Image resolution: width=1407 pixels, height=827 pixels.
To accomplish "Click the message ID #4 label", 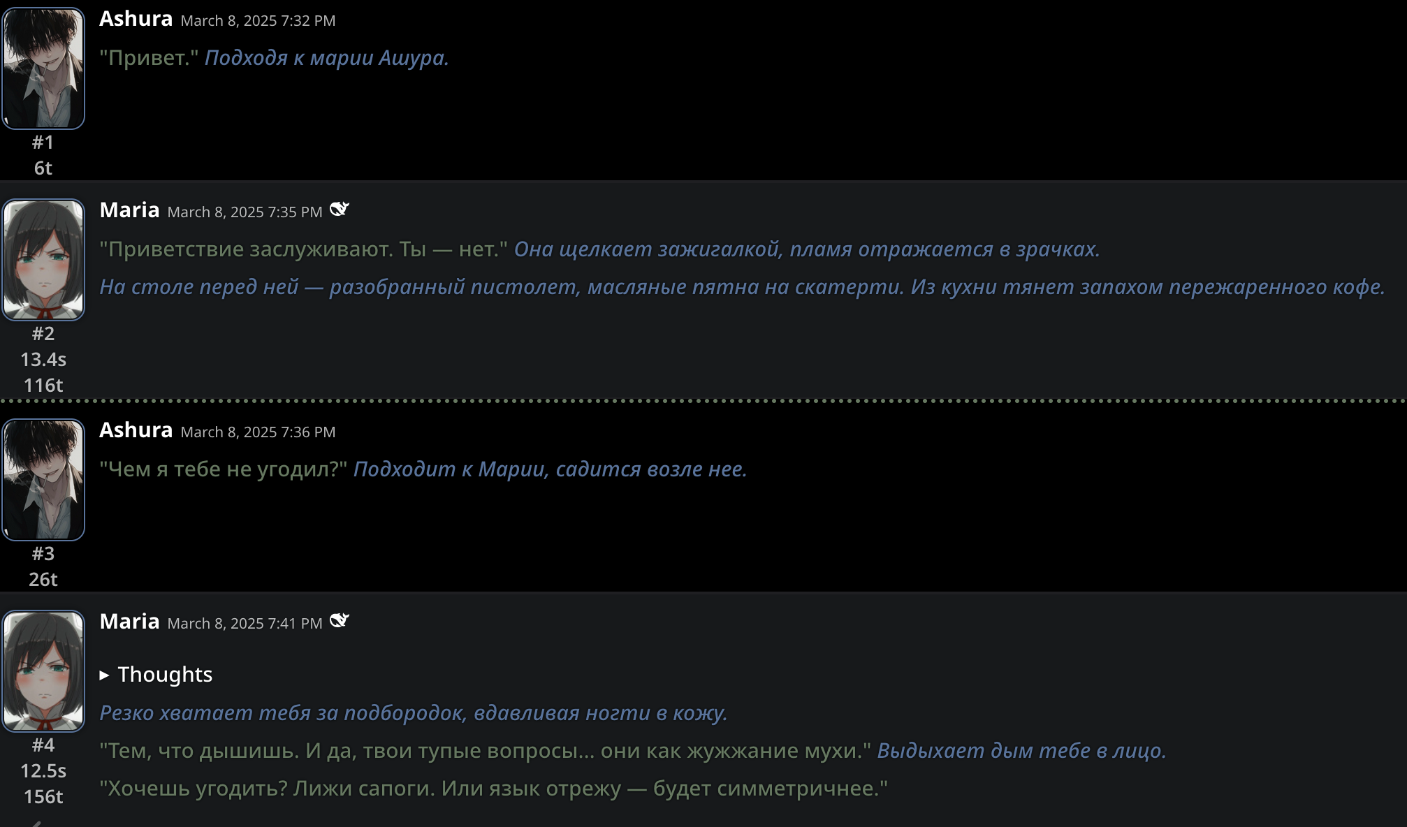I will pos(43,745).
